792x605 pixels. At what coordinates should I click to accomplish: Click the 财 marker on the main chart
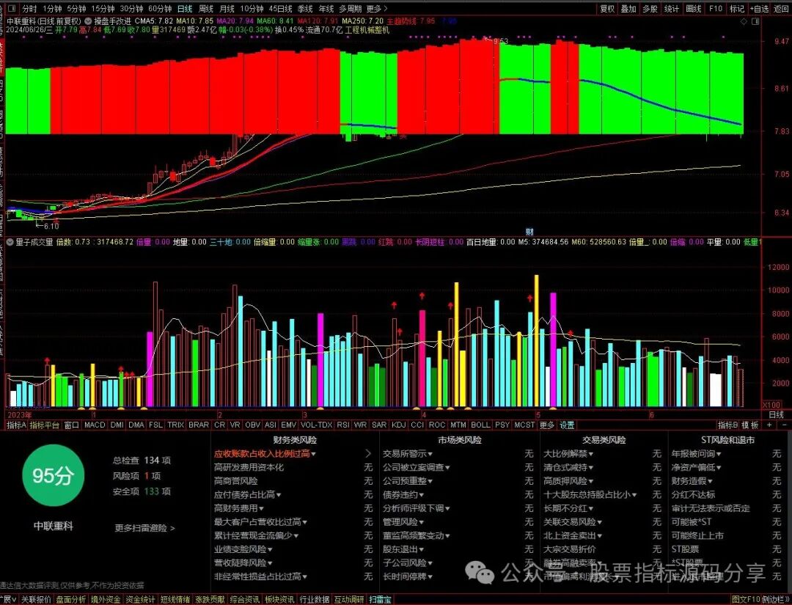[x=529, y=232]
